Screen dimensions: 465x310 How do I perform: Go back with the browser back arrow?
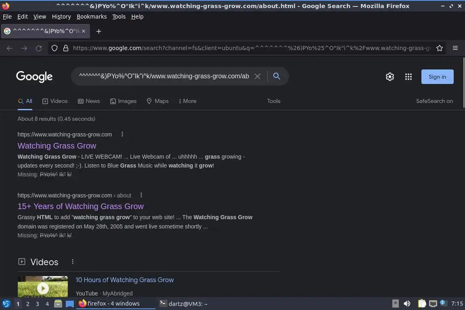(x=10, y=48)
